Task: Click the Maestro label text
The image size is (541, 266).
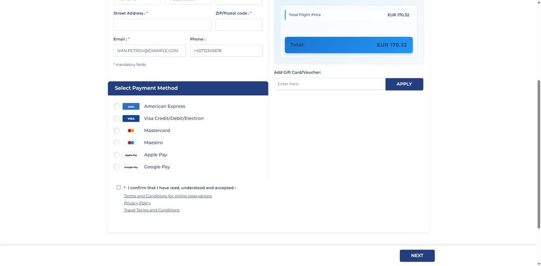Action: (x=153, y=143)
